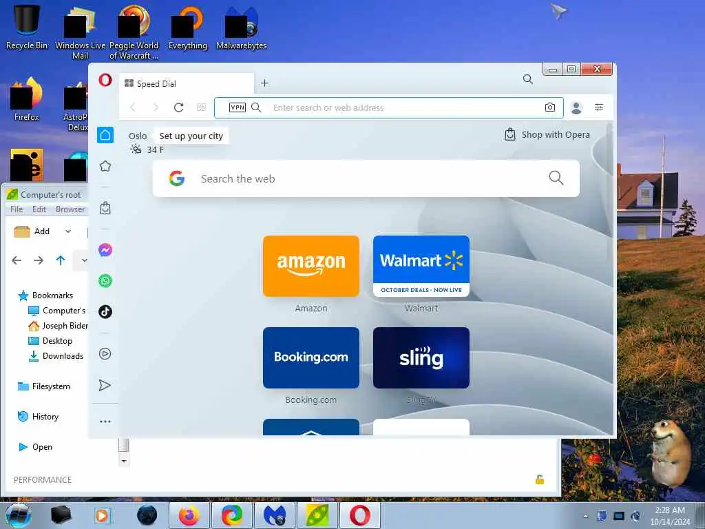Click Add button in PeaZip

point(32,231)
